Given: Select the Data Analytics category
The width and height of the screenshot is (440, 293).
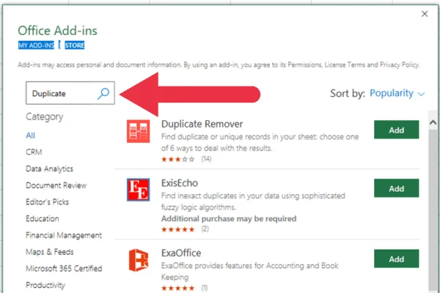Looking at the screenshot, I should coord(49,168).
